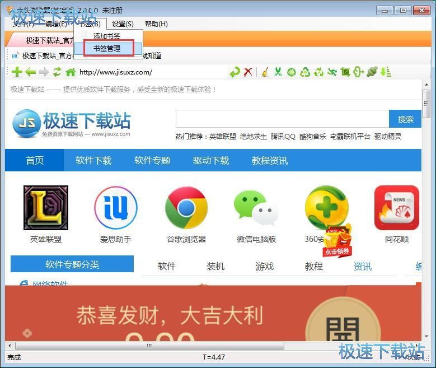The image size is (436, 368).
Task: Click the horizontal scrollbar left arrow
Action: (10, 346)
